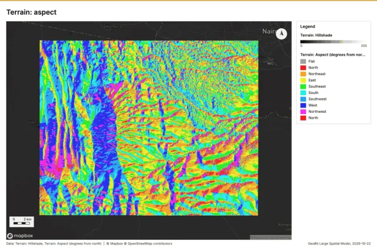Viewport: 377px width, 251px height.
Task: Click the 'Data: Terrain: Hillshade' footer caption
Action: click(25, 243)
